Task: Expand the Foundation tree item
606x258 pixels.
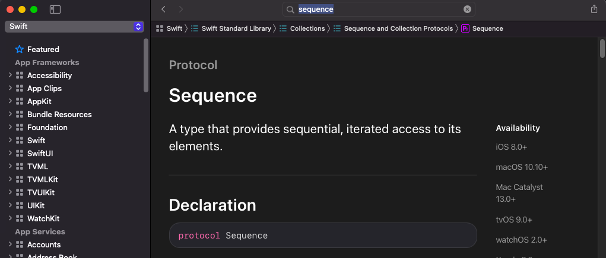Action: pyautogui.click(x=10, y=127)
